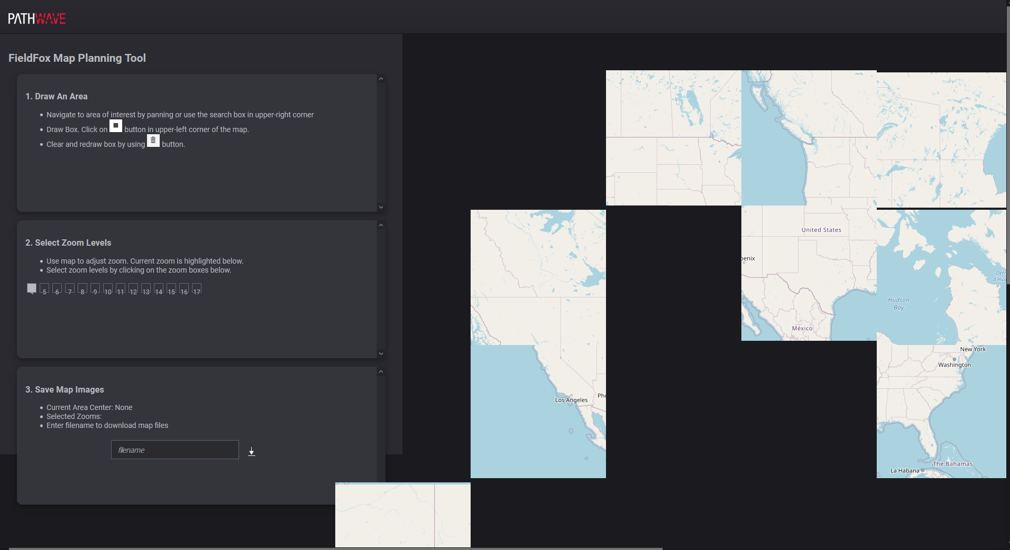Click the 'Selected Zooms:' text
The height and width of the screenshot is (550, 1010).
(x=74, y=416)
